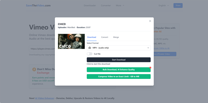Click Bulk Download, AI Enhance Quality button

(119, 70)
